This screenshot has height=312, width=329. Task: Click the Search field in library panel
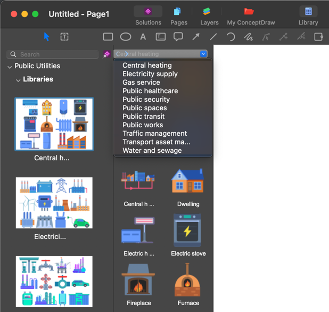(x=53, y=54)
